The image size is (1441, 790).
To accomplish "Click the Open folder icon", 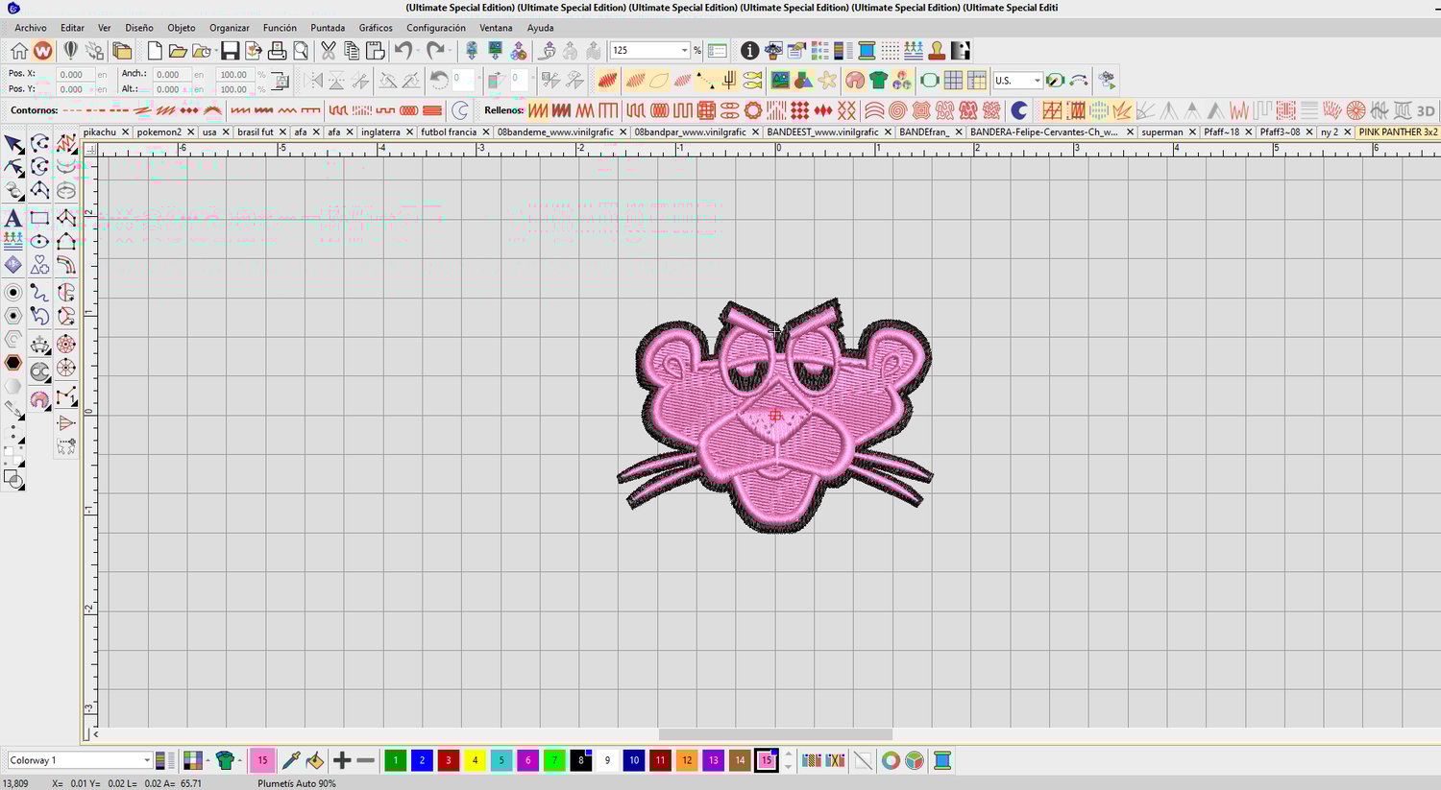I will (x=178, y=51).
